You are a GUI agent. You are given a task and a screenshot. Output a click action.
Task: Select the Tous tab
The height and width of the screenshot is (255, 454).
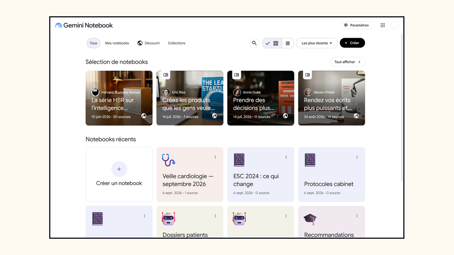coord(93,43)
